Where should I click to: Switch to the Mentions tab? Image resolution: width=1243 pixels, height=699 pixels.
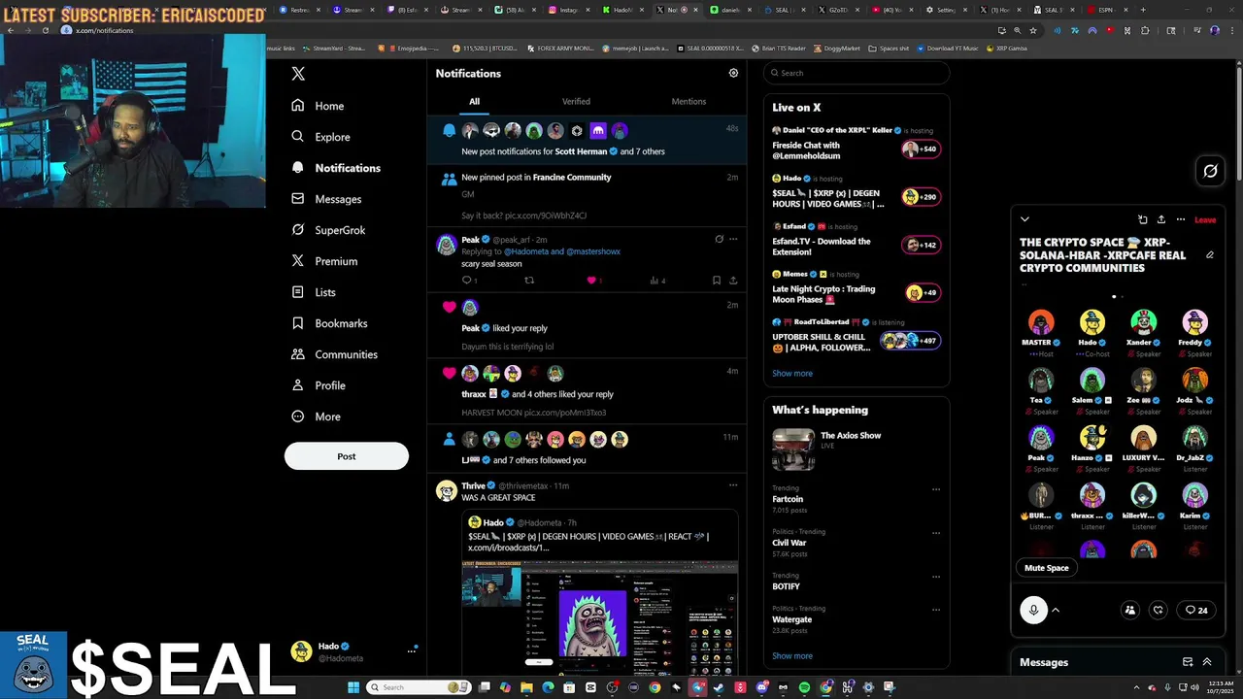point(689,101)
